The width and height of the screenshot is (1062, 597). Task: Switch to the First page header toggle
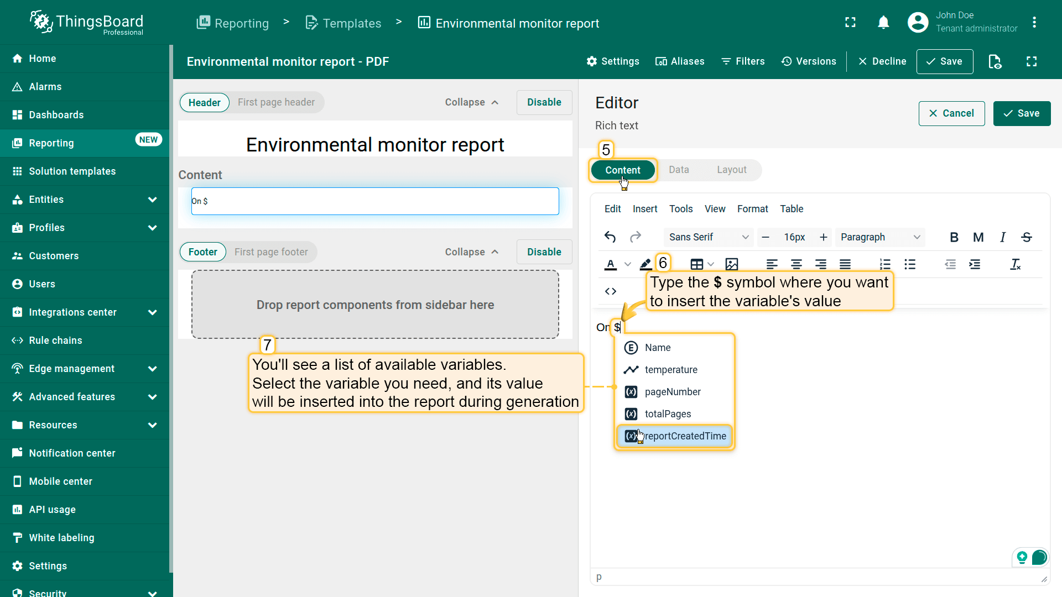click(276, 102)
